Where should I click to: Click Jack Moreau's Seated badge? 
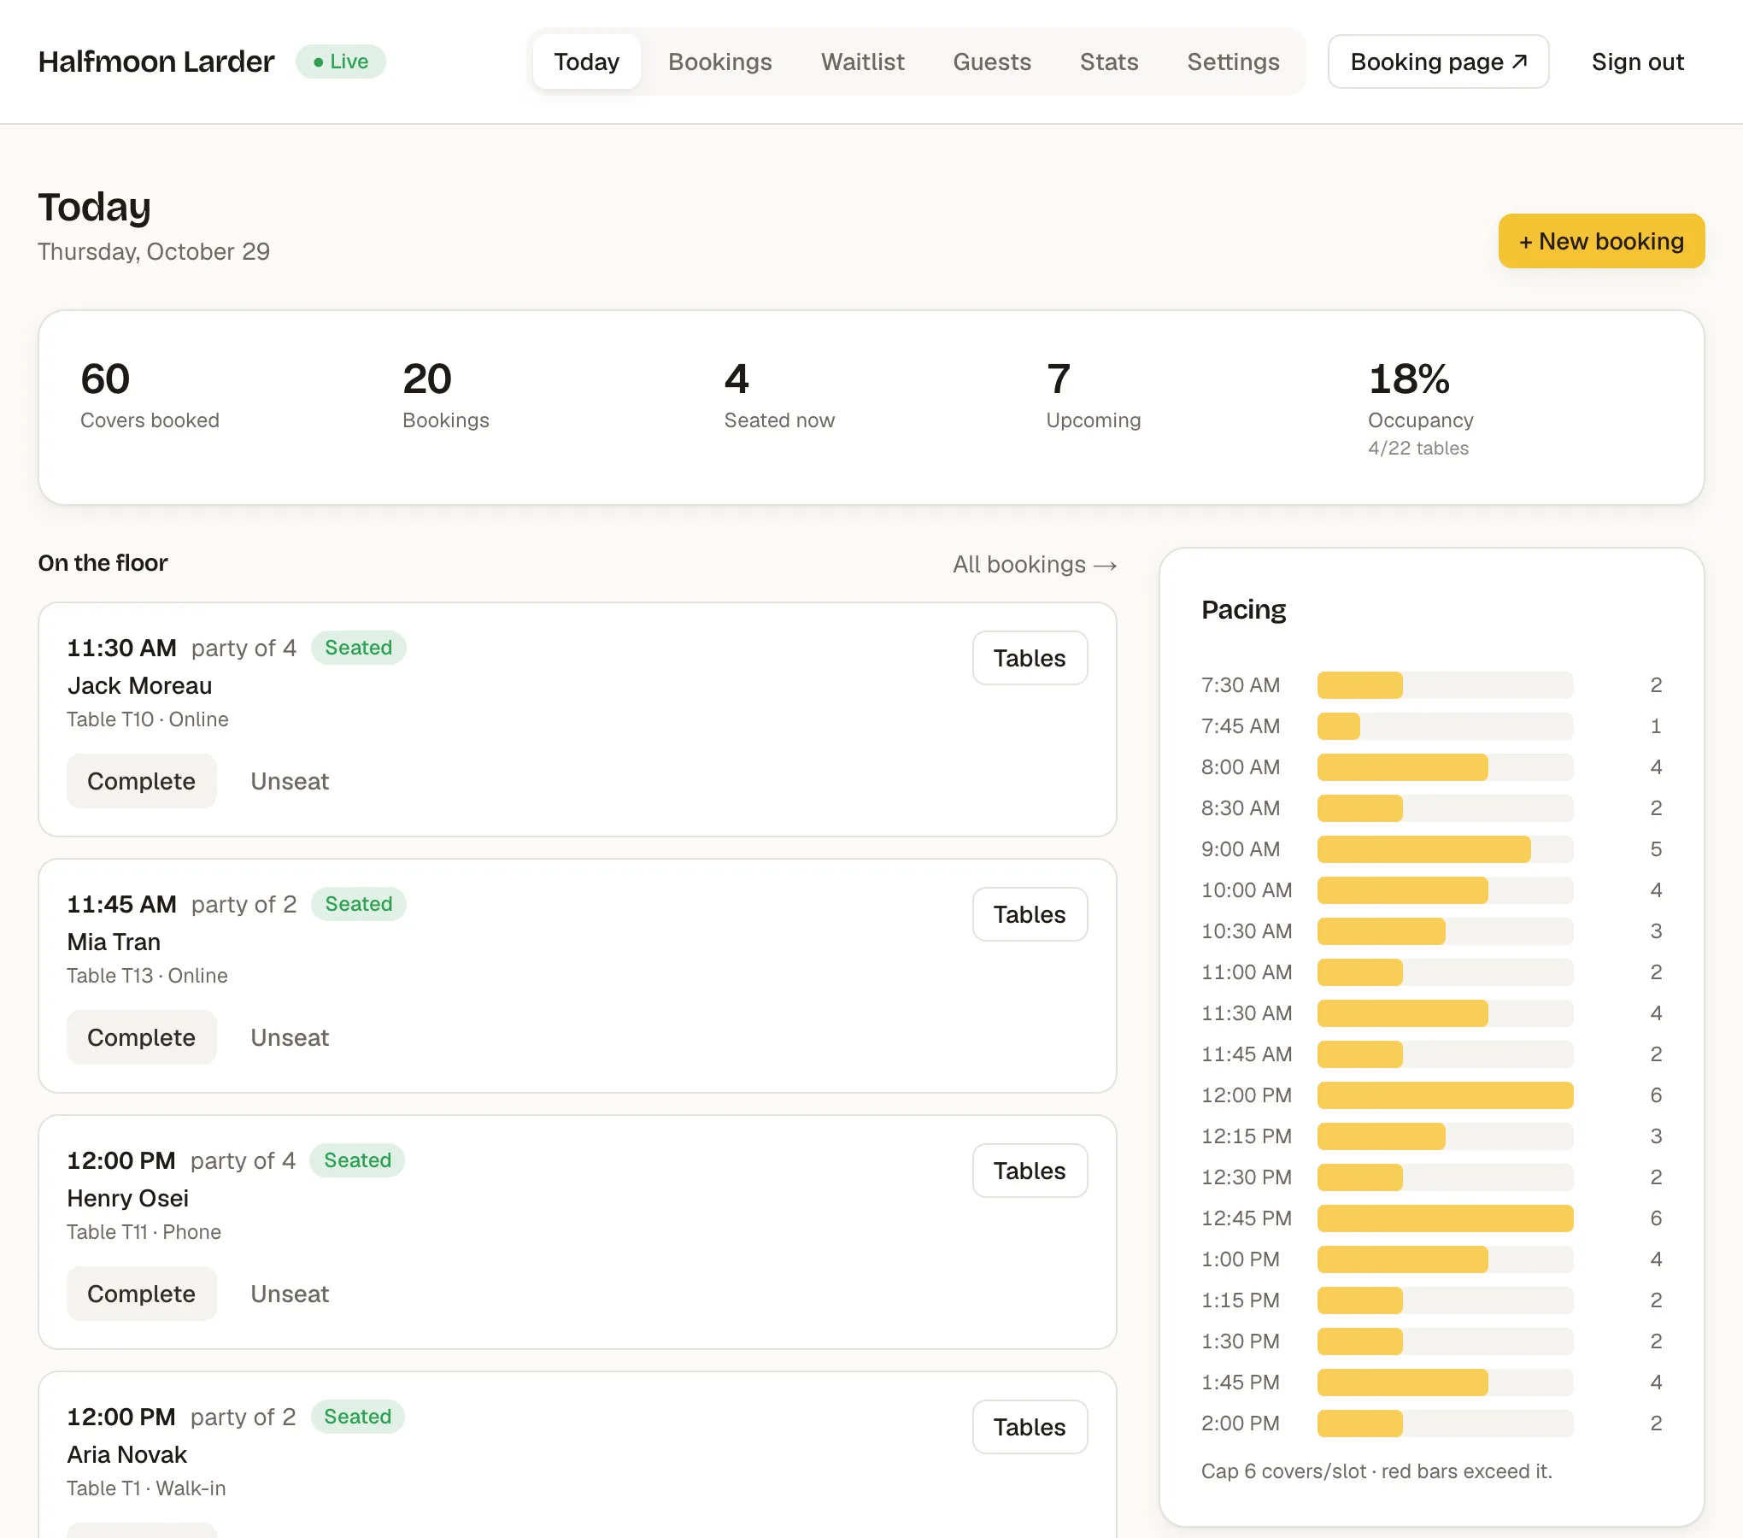[358, 648]
